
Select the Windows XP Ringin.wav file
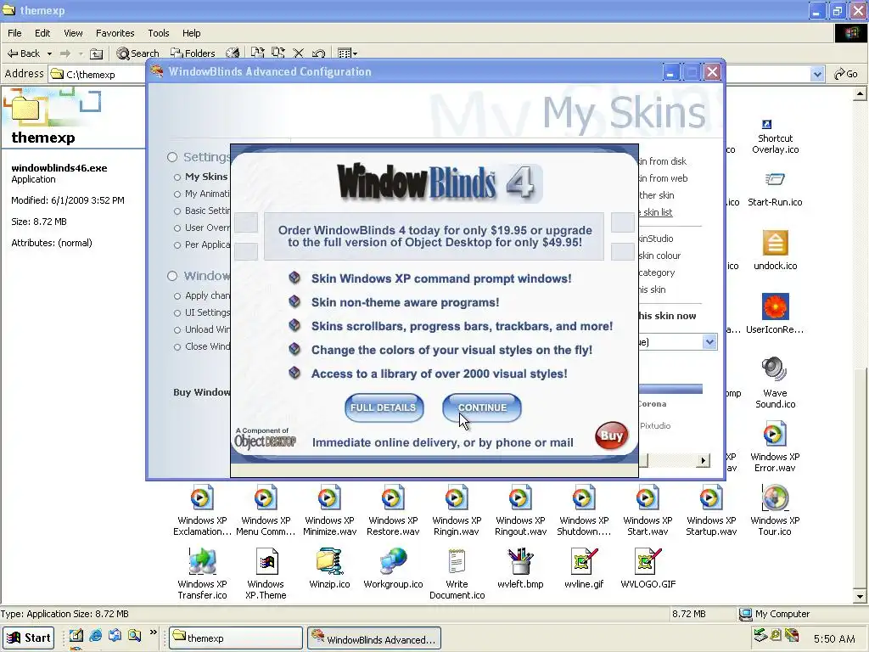coord(457,510)
